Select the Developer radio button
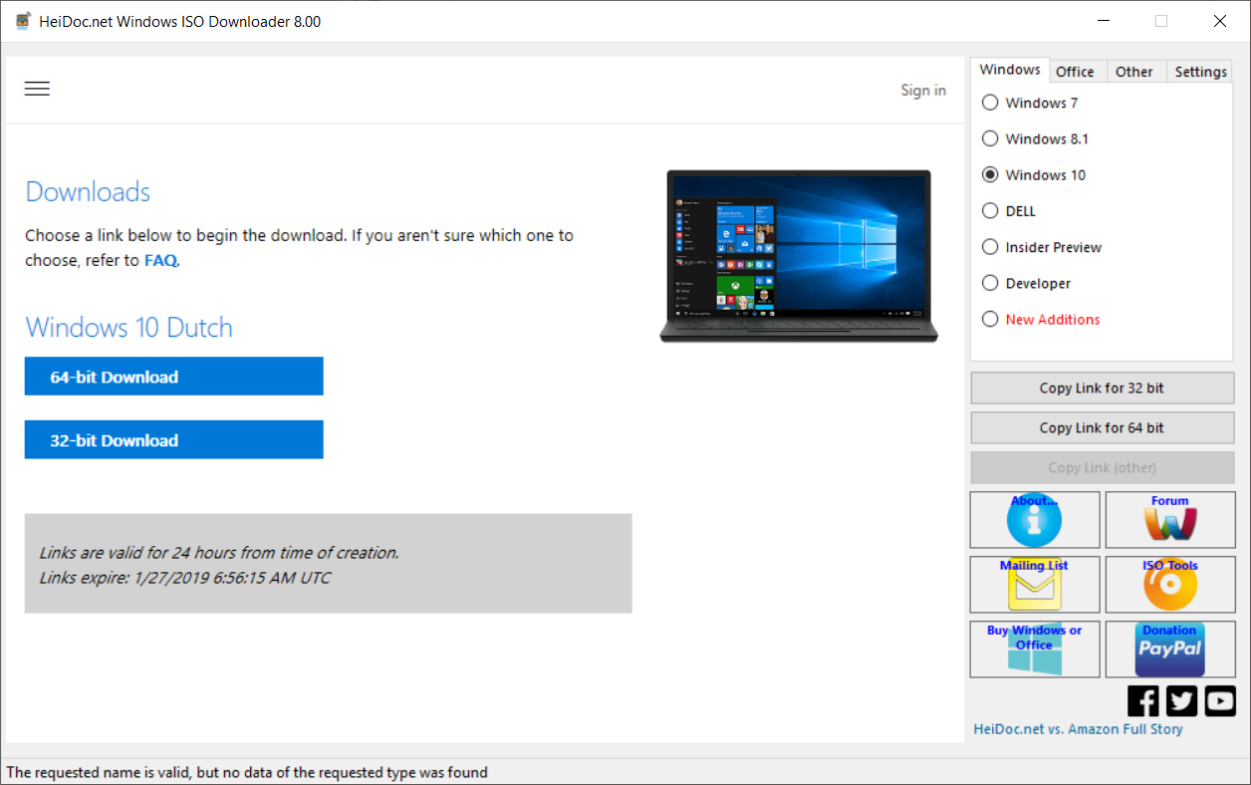The width and height of the screenshot is (1251, 785). click(x=990, y=283)
